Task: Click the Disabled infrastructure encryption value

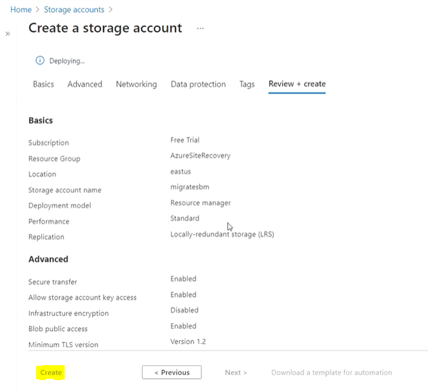Action: tap(184, 310)
